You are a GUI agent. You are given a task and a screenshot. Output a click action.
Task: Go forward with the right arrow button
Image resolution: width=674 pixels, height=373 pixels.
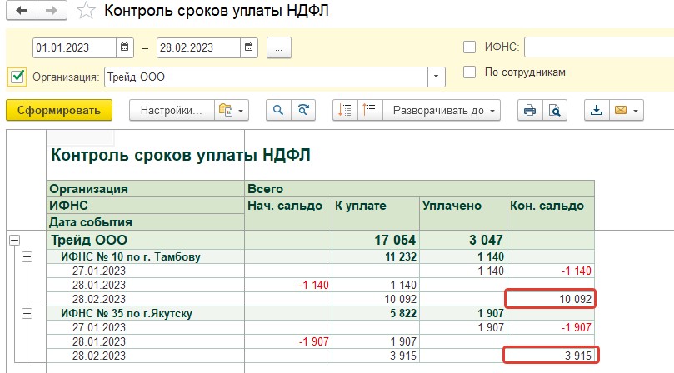click(52, 10)
